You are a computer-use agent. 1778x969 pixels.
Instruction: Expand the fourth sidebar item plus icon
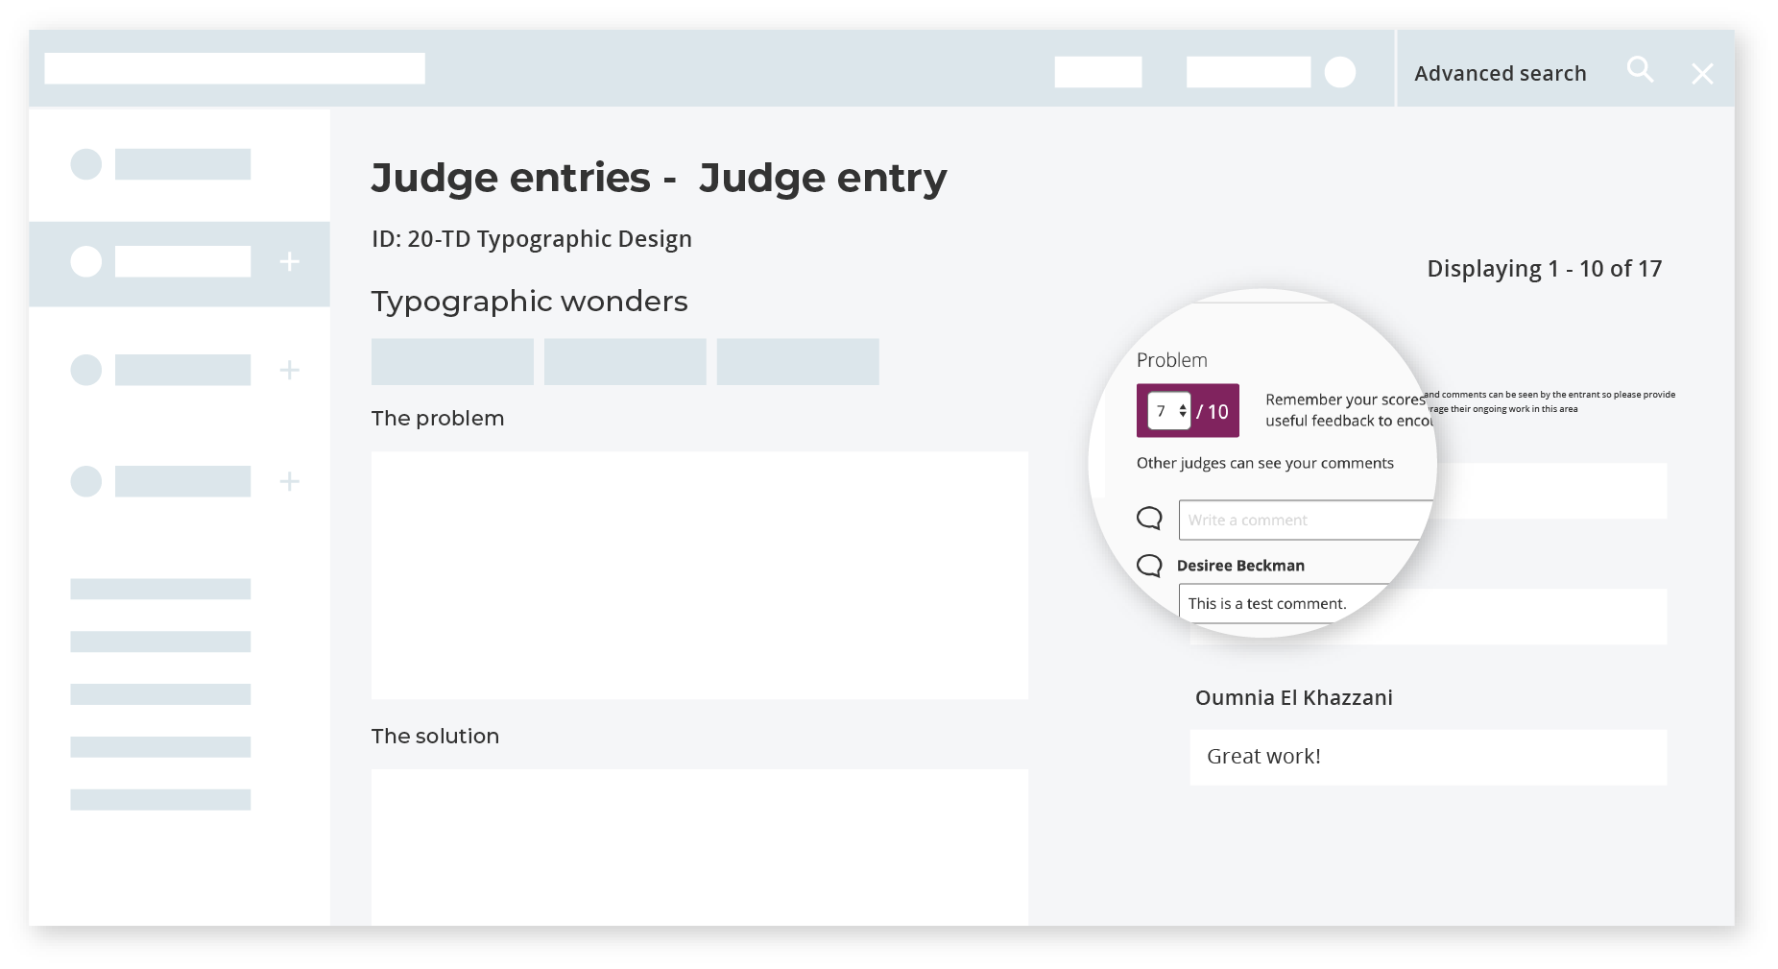point(290,481)
